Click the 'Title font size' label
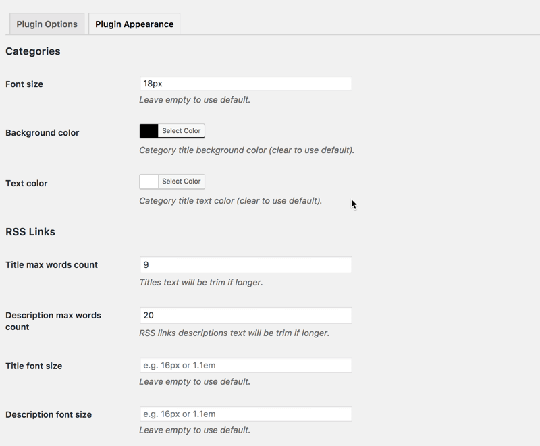Viewport: 540px width, 446px height. point(34,366)
